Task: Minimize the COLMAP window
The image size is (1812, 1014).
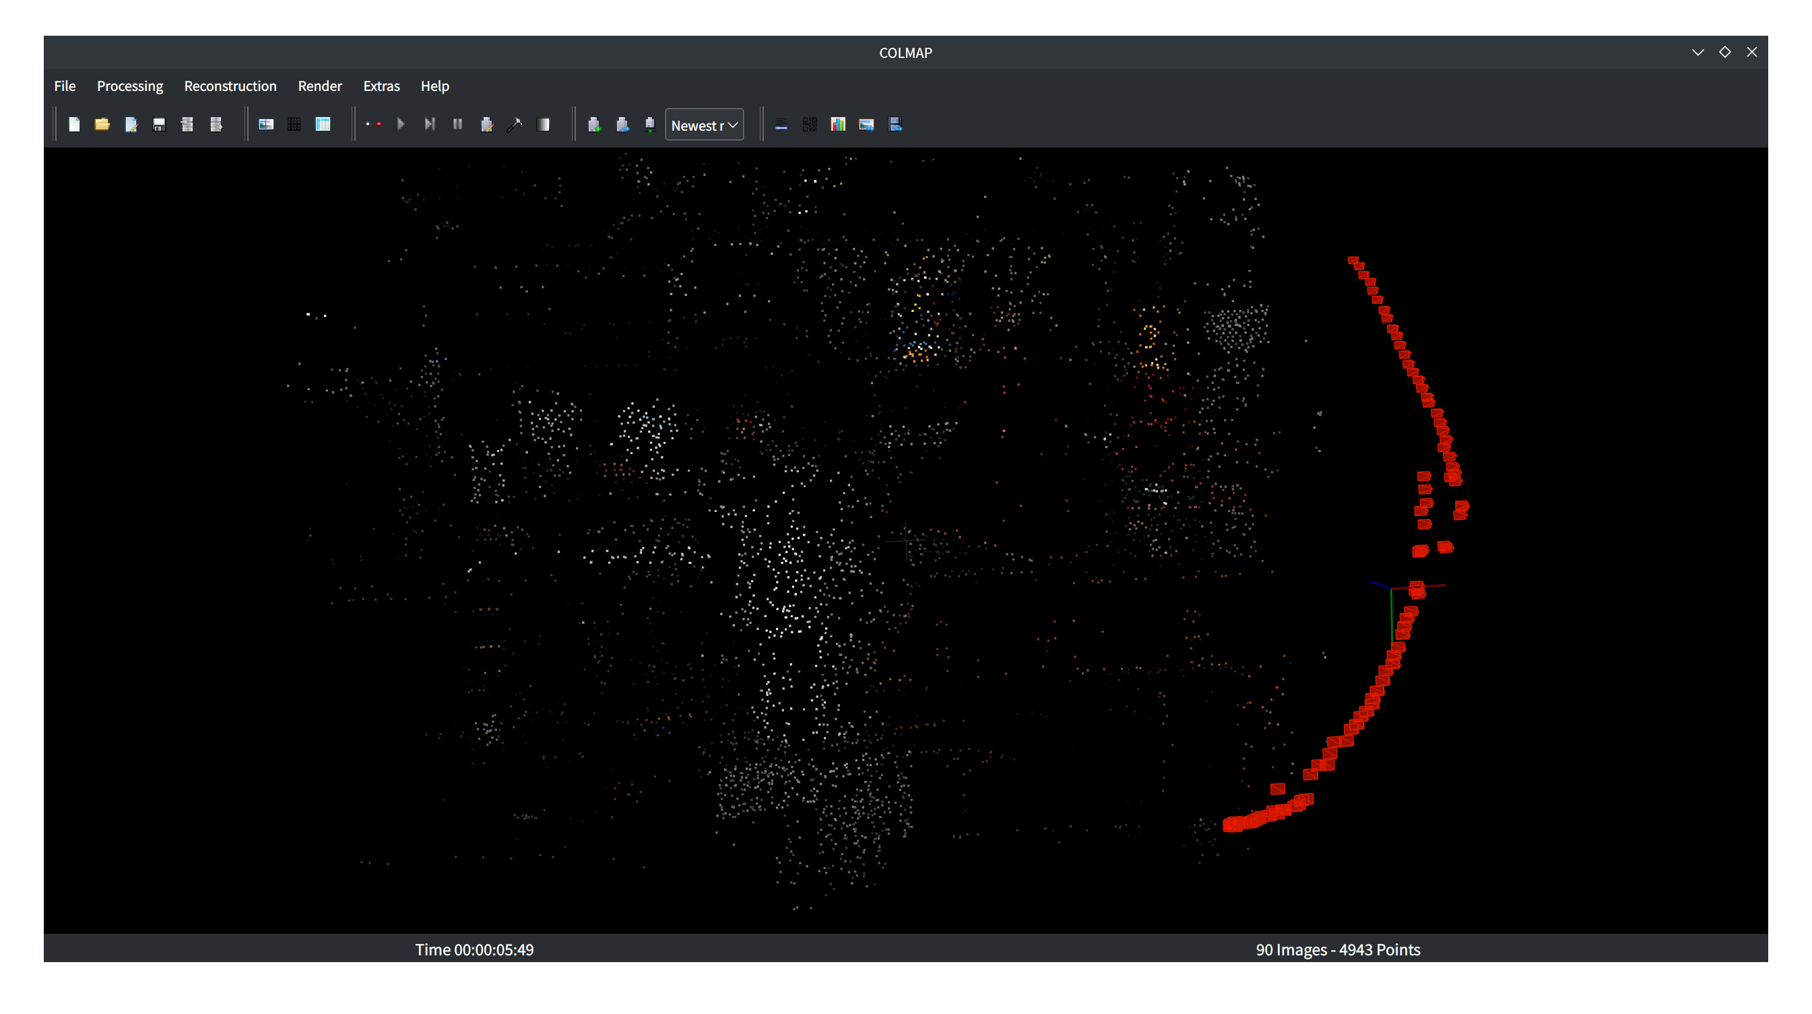Action: (1697, 53)
